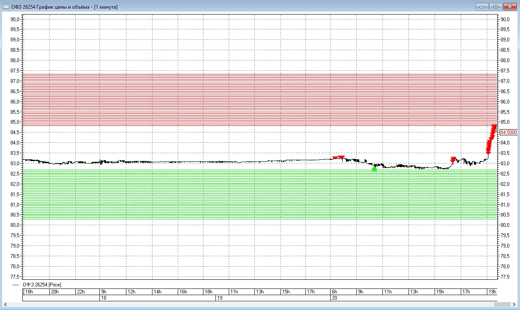The image size is (520, 310).
Task: Click the 20h time axis label
Action: coord(55,292)
